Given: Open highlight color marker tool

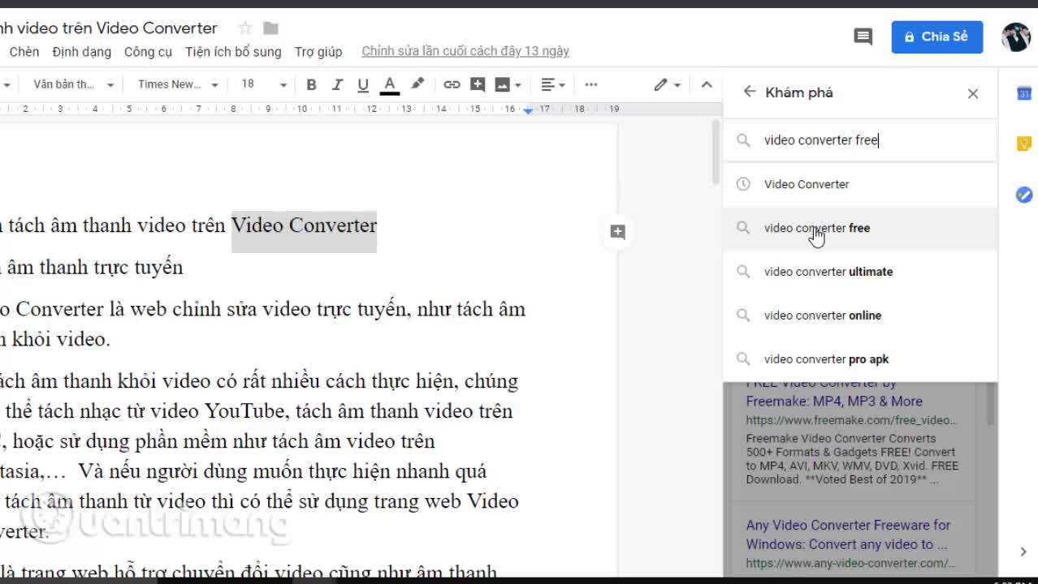Looking at the screenshot, I should [x=417, y=84].
